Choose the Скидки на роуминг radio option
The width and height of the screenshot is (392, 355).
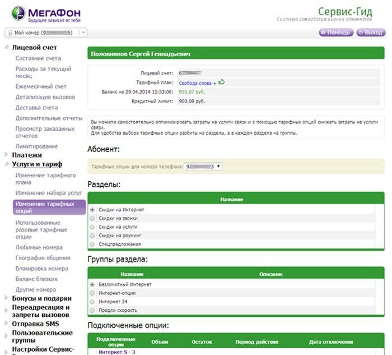[x=92, y=236]
